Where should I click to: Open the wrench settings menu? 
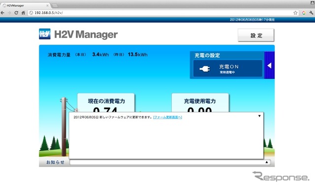click(311, 13)
